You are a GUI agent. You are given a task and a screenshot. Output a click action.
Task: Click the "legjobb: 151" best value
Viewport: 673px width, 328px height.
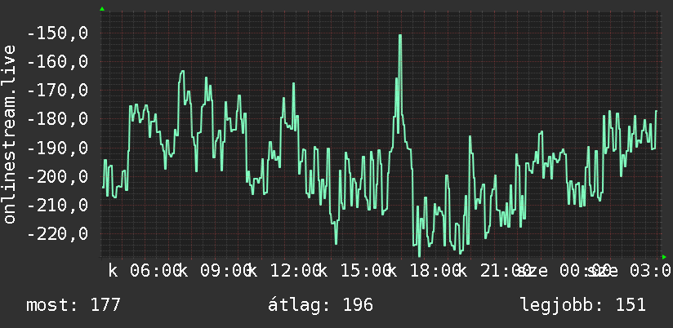(583, 305)
